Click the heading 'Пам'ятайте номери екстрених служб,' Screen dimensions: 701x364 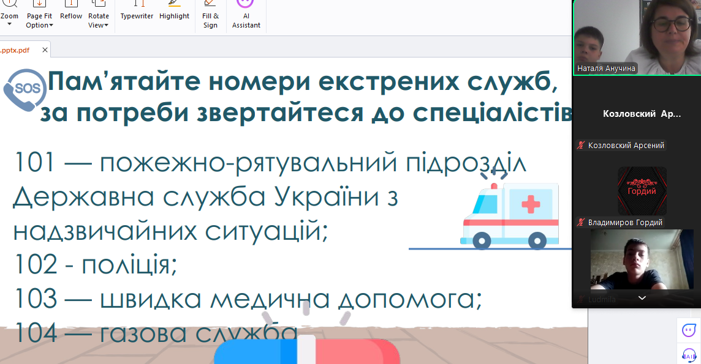tap(303, 81)
